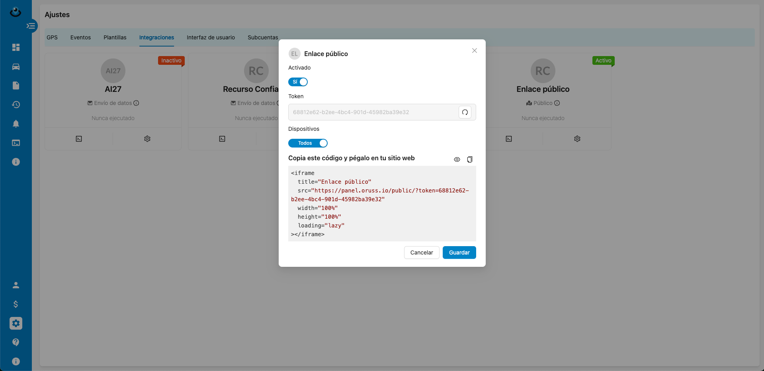Viewport: 764px width, 371px height.
Task: Open the billing dollar icon
Action: click(x=16, y=304)
